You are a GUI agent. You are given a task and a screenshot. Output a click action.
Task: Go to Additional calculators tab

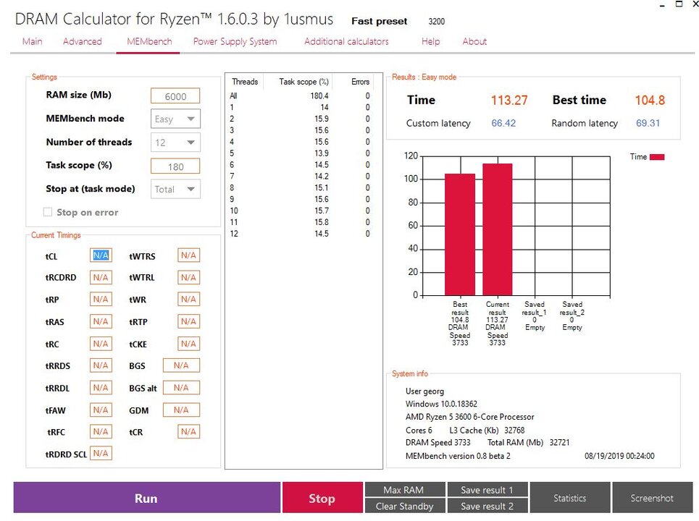[346, 41]
